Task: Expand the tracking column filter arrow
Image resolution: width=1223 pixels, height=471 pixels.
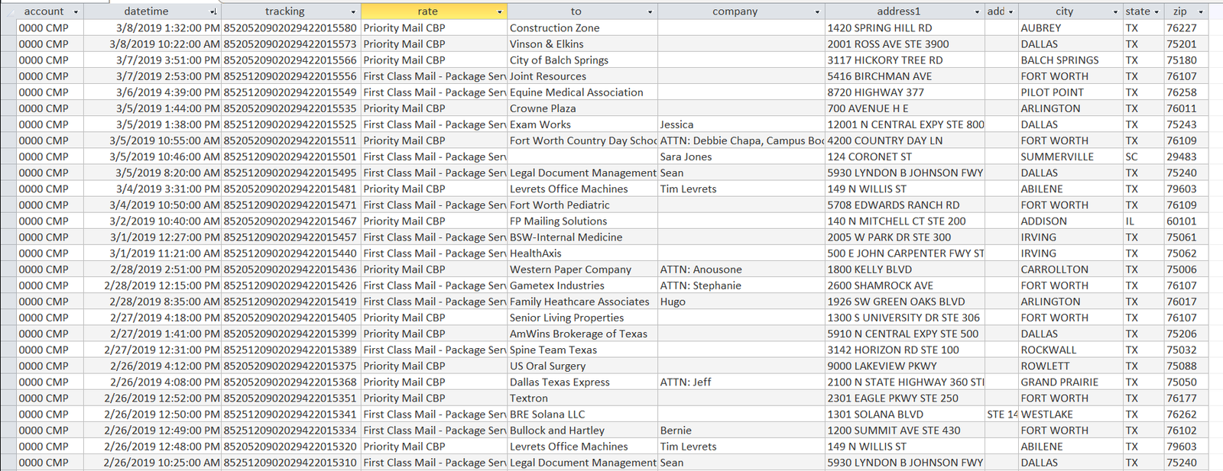Action: 353,12
